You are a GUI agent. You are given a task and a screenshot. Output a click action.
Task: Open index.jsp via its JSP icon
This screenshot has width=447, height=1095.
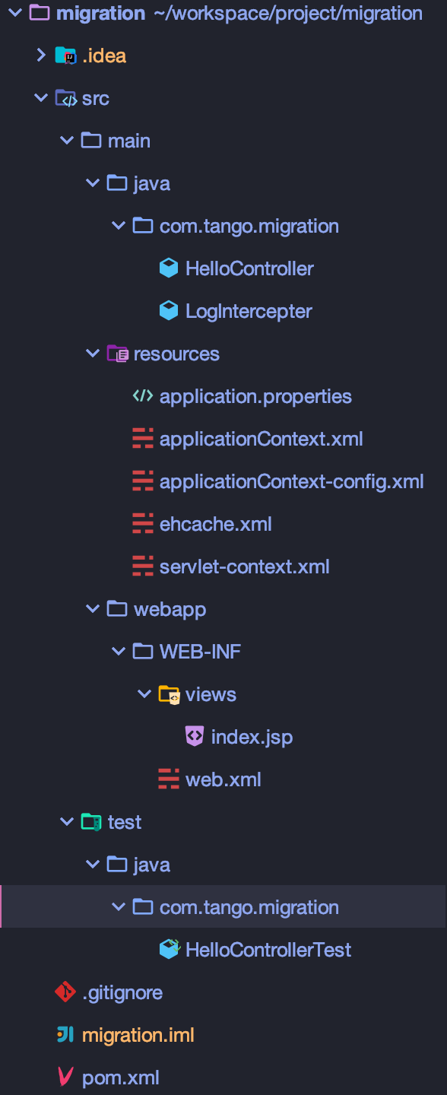(193, 736)
